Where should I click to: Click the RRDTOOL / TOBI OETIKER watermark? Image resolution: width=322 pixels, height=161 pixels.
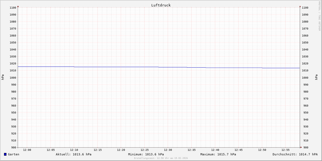point(319,16)
